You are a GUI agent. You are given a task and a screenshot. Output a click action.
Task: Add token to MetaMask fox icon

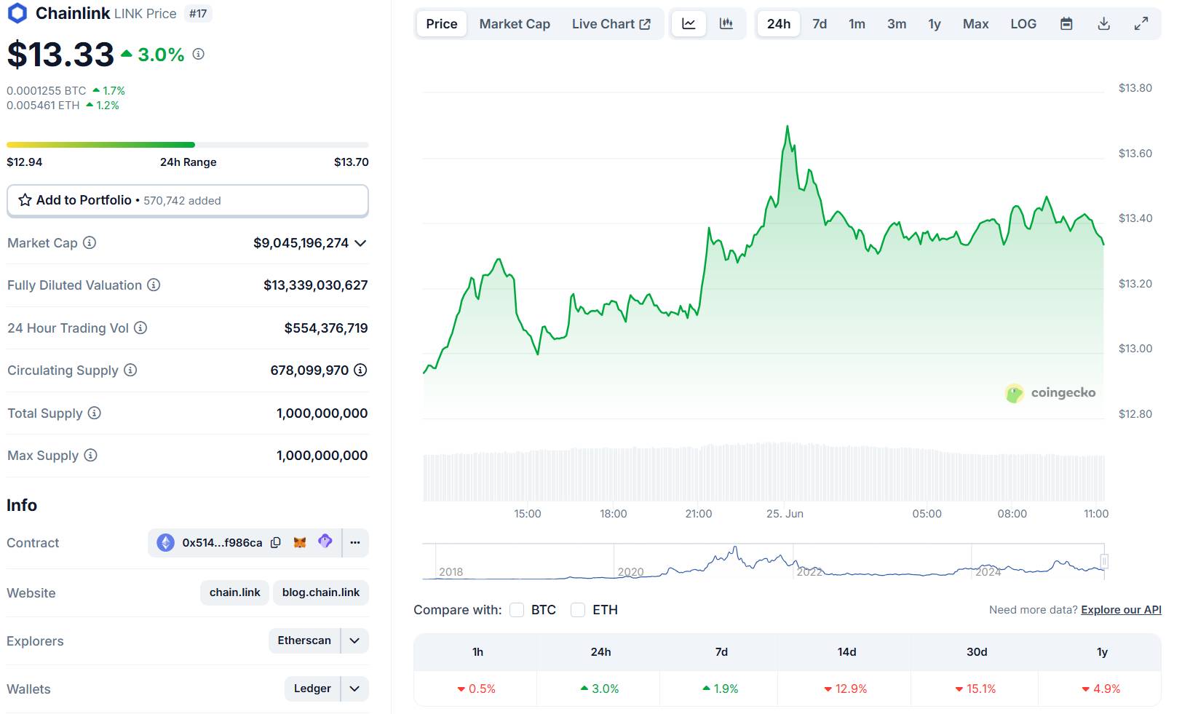(x=300, y=542)
